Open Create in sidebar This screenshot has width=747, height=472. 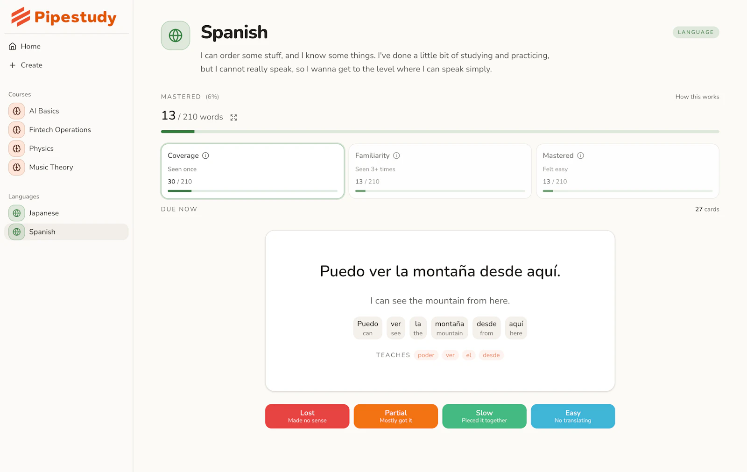click(66, 65)
